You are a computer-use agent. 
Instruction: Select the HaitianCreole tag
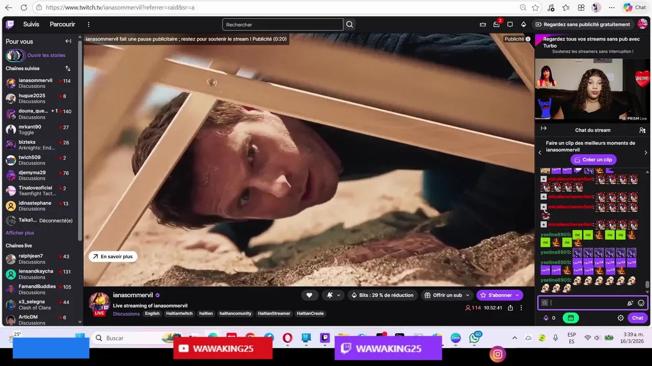(310, 314)
